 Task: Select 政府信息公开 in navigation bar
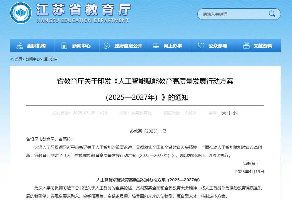point(128,46)
